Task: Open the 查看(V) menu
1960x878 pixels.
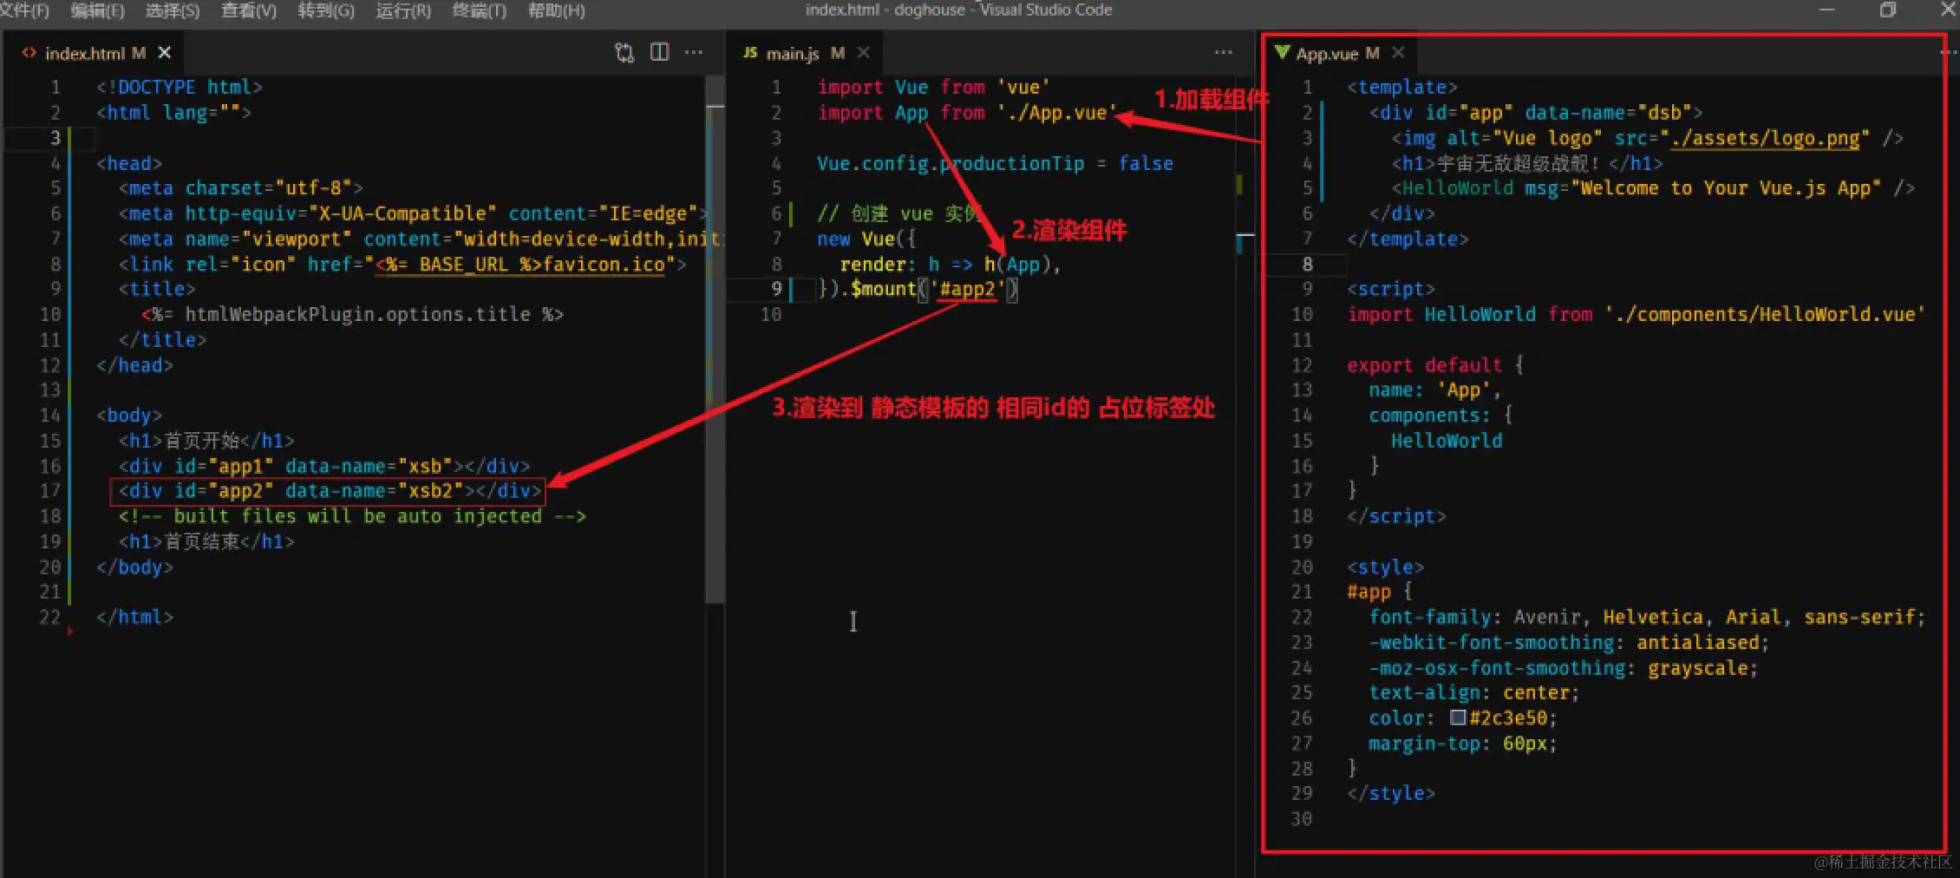Action: [x=248, y=10]
